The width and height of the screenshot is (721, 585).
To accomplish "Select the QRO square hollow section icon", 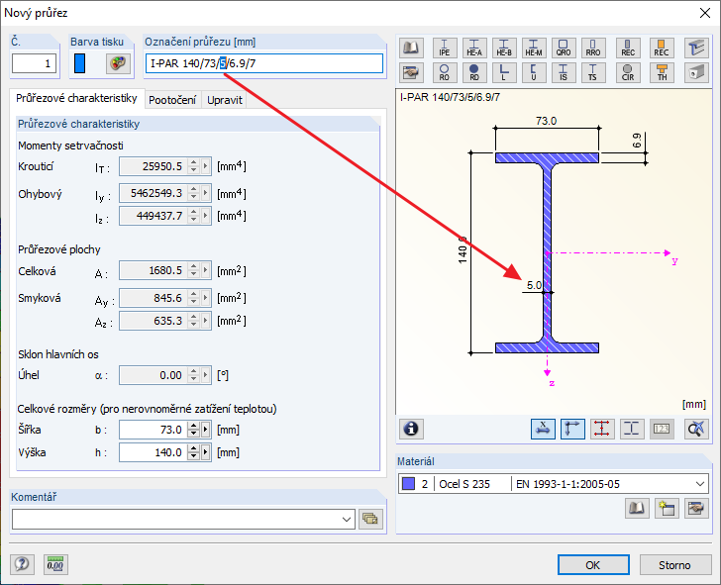I will click(x=564, y=48).
